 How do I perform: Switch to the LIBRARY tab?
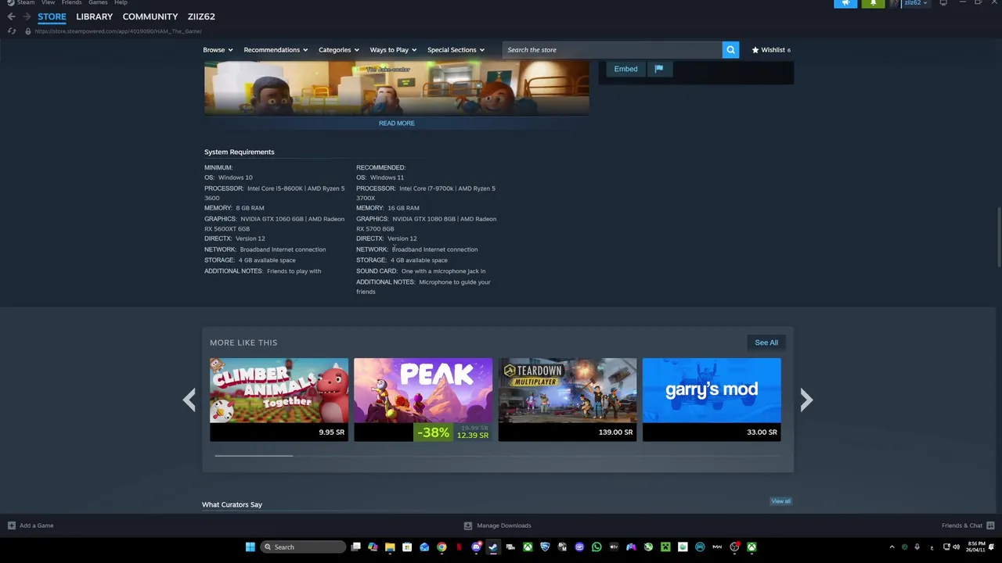point(94,16)
